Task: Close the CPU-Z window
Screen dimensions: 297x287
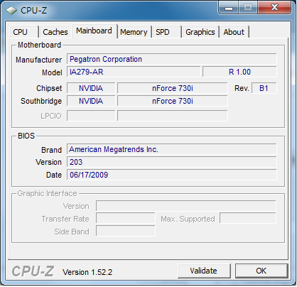Action: click(x=274, y=8)
